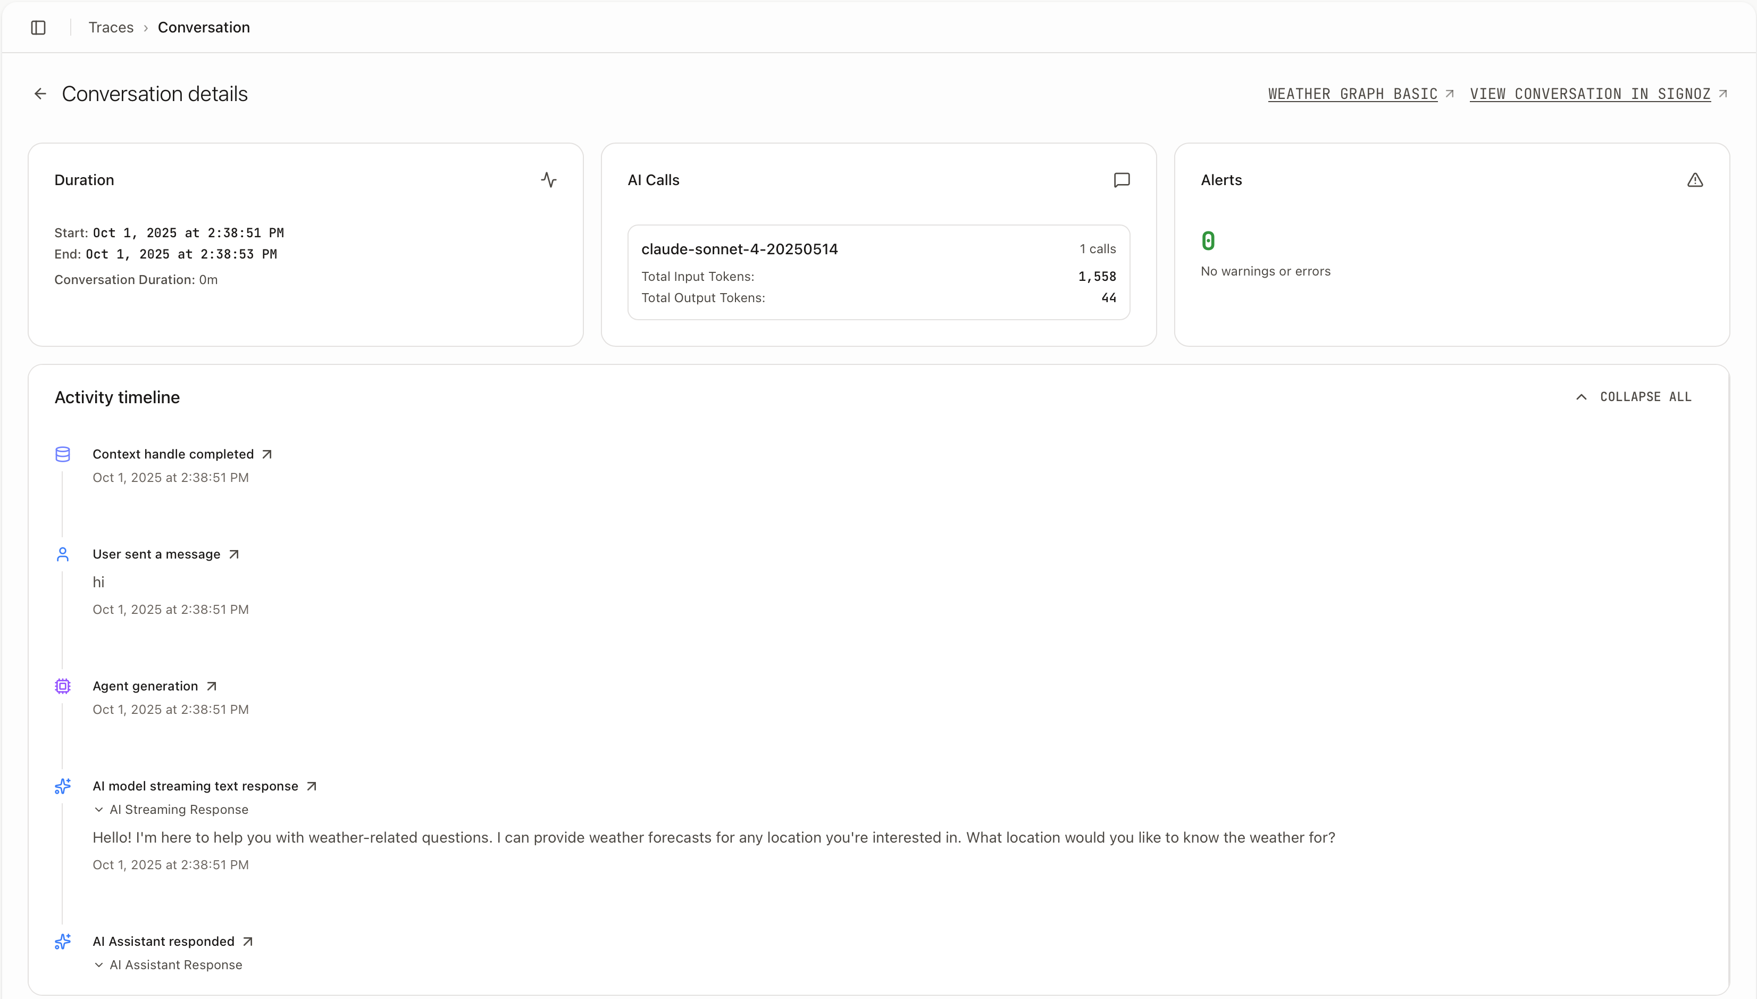
Task: Collapse the AI Assistant Response section
Action: point(168,965)
